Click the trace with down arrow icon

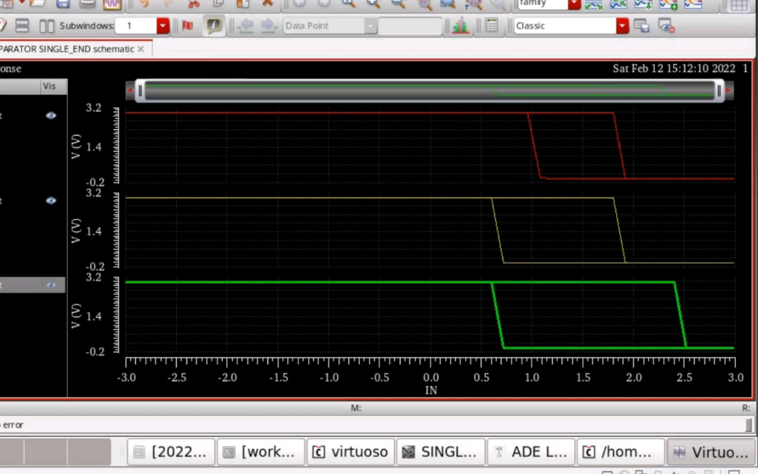[643, 4]
